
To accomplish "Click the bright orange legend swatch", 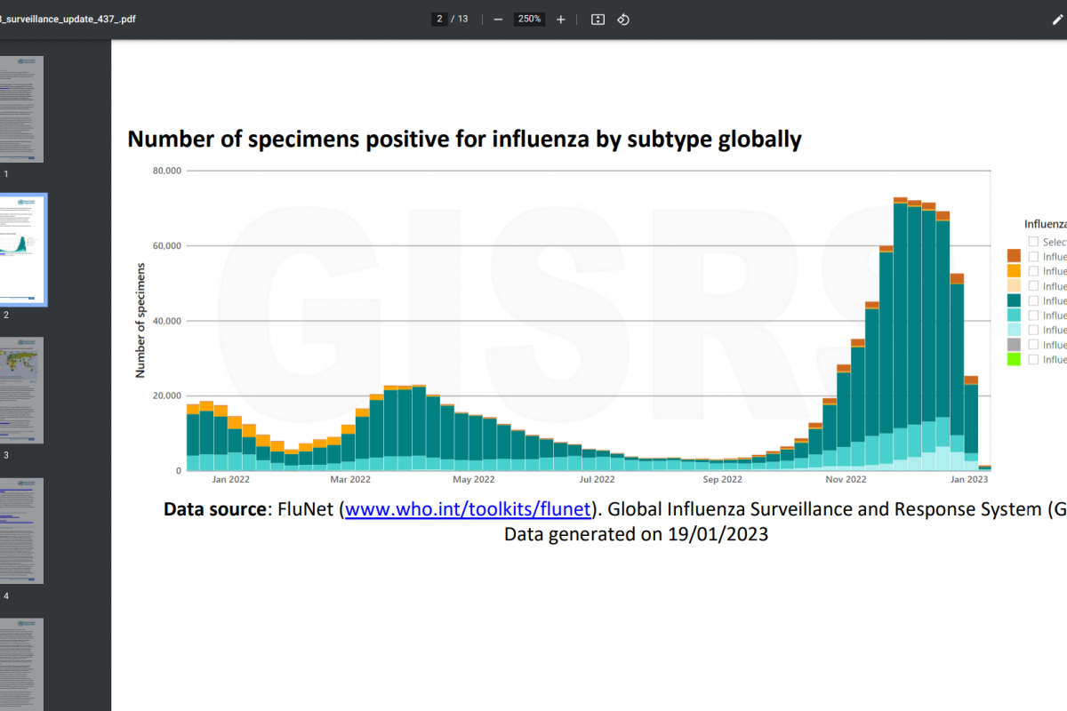I will pyautogui.click(x=1014, y=271).
